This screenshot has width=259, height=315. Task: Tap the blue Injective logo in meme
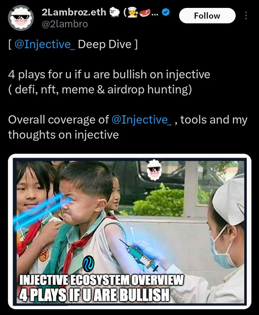pyautogui.click(x=88, y=264)
